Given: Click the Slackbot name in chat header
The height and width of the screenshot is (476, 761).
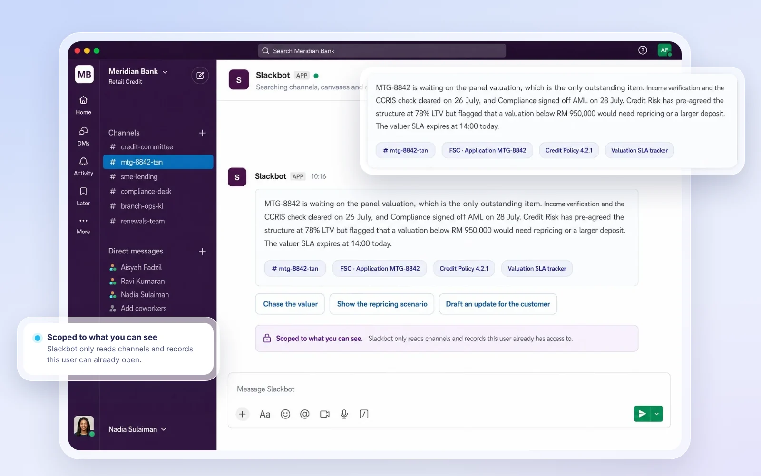Looking at the screenshot, I should (x=273, y=75).
